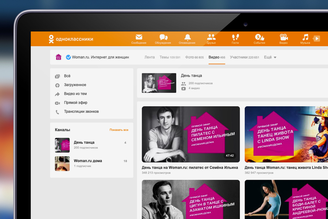Open Сообщения messages envelope icon
Viewport: 328px width, 219px height.
coord(139,37)
